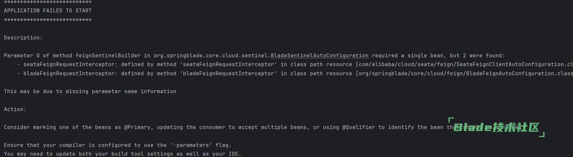This screenshot has height=157, width=573.
Task: Click the quoted 'seataFeignRequestInterceptor' method name
Action: point(228,64)
